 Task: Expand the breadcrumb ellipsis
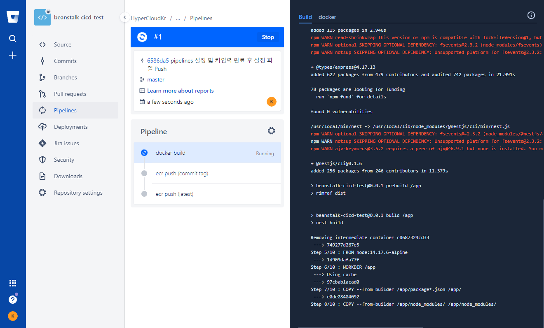(x=178, y=18)
